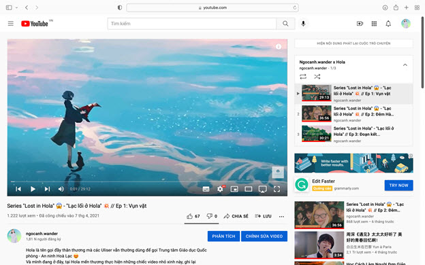Viewport: 425px width, 265px height.
Task: Click the video progress bar
Action: point(147,181)
